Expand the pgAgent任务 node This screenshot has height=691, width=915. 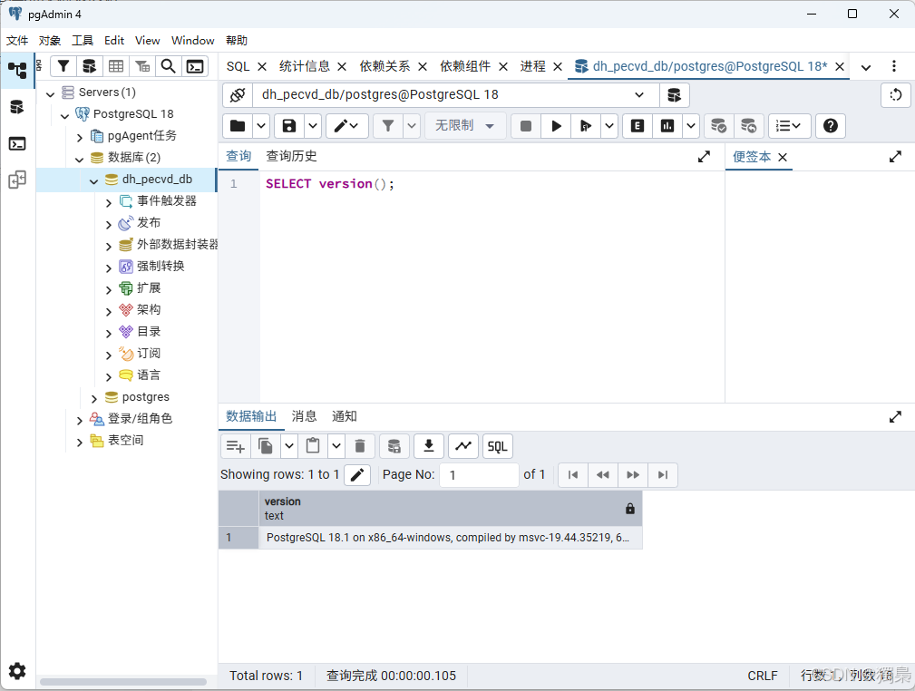pyautogui.click(x=80, y=137)
